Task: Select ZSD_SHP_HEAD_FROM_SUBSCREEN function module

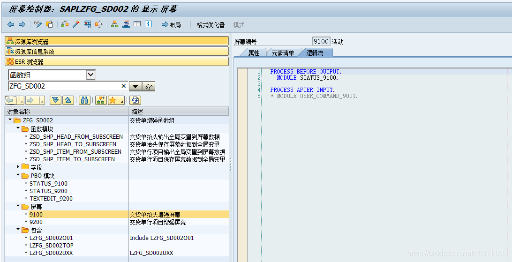Action: coord(76,137)
